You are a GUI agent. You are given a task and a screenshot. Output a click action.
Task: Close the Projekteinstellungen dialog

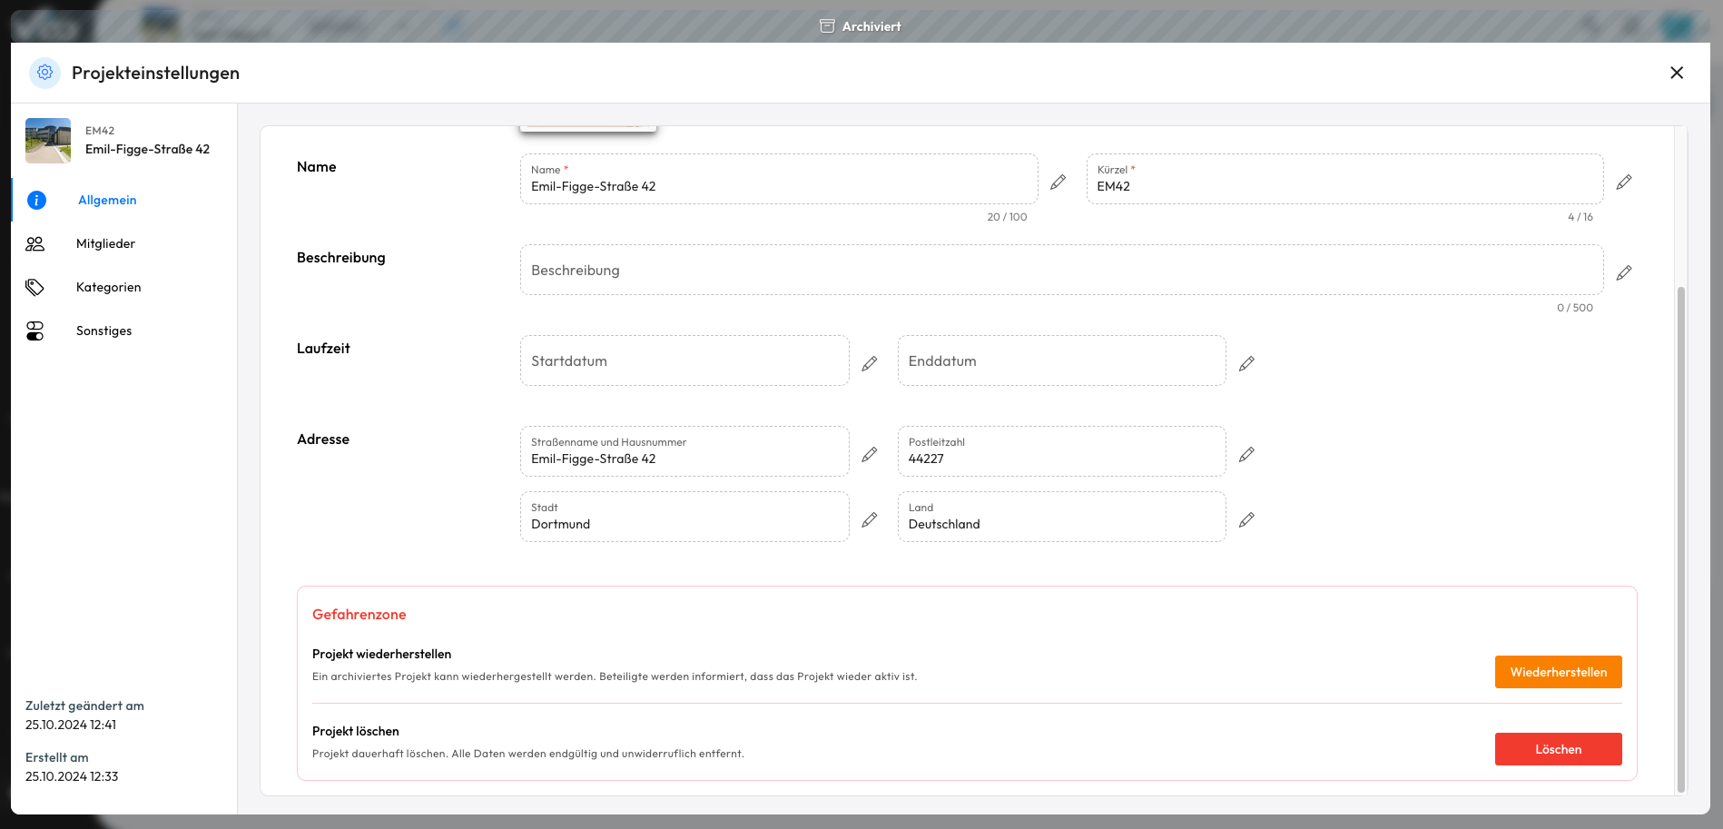coord(1676,73)
